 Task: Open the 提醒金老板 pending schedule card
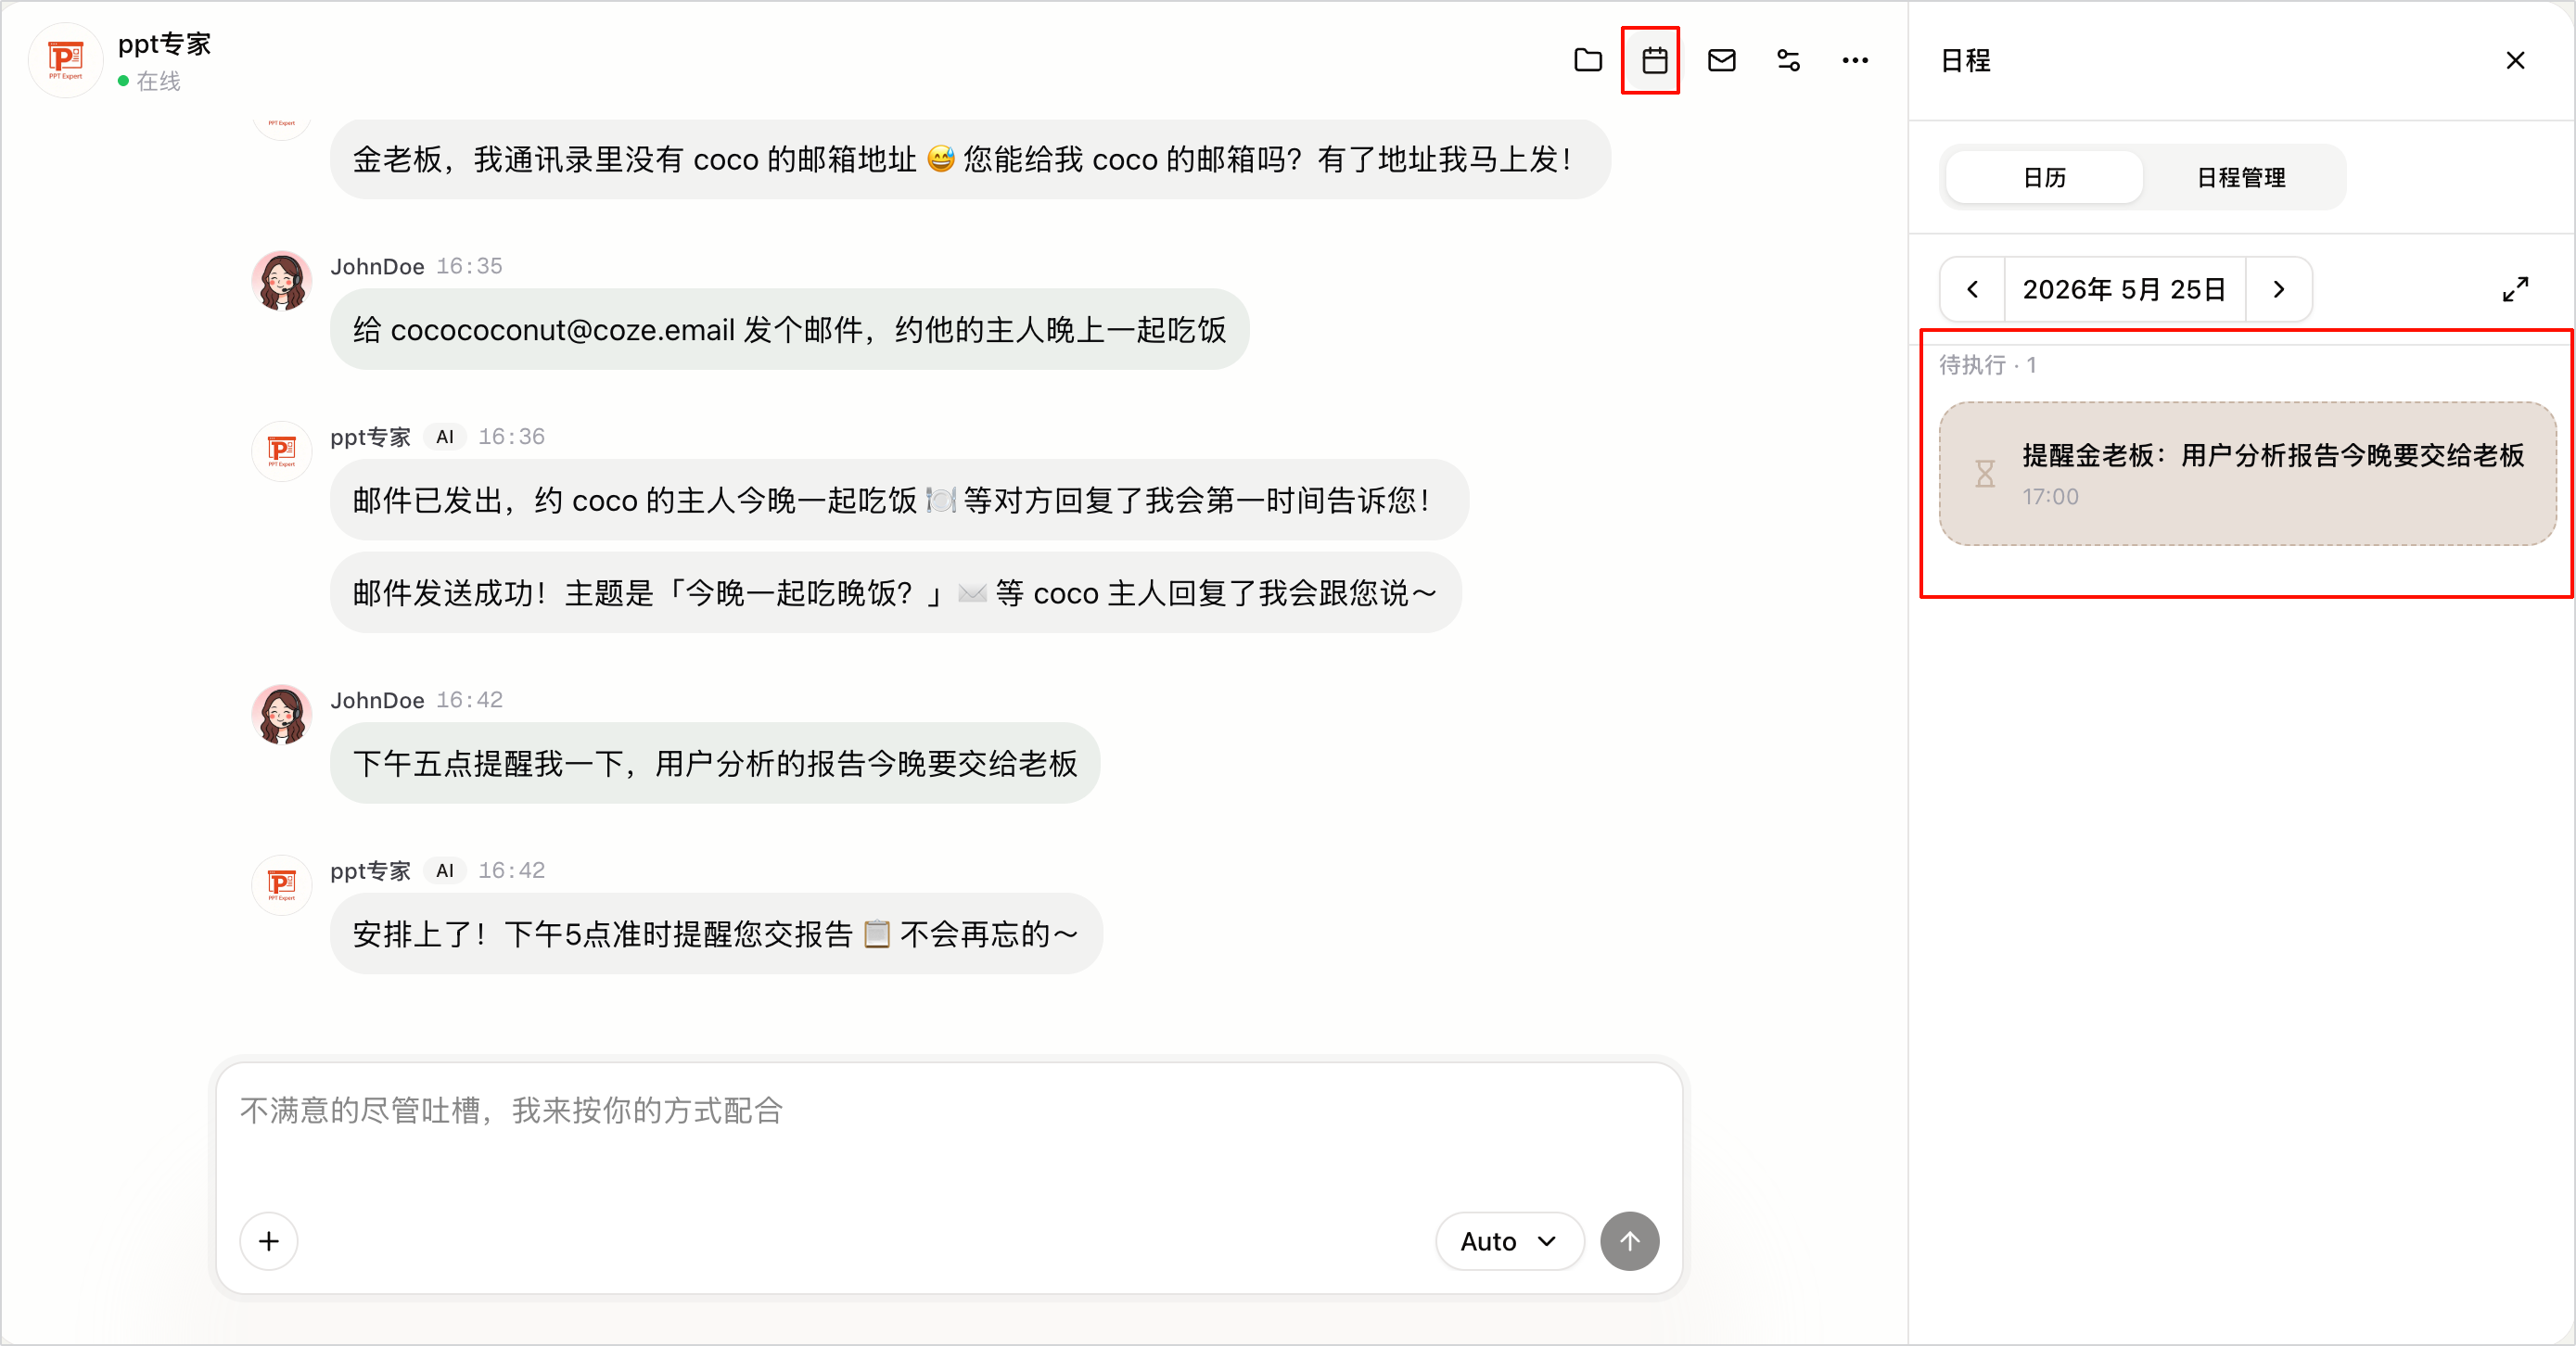coord(2247,474)
